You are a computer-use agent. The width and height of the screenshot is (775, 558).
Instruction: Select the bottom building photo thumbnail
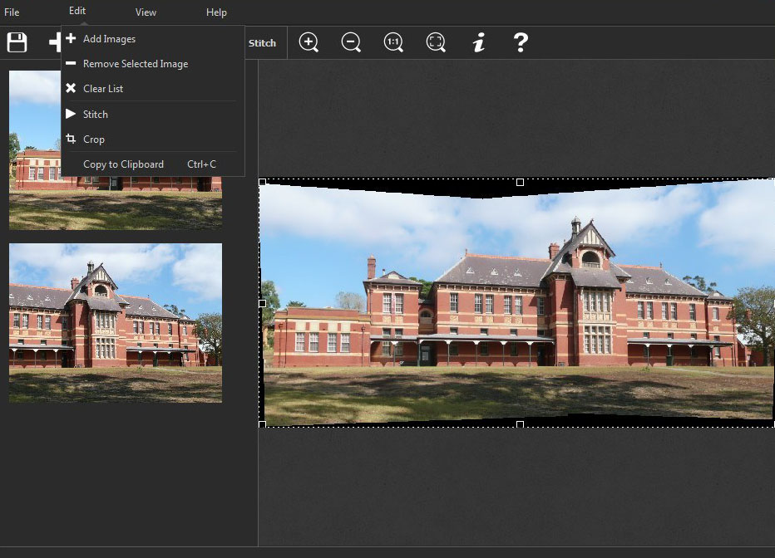click(116, 322)
